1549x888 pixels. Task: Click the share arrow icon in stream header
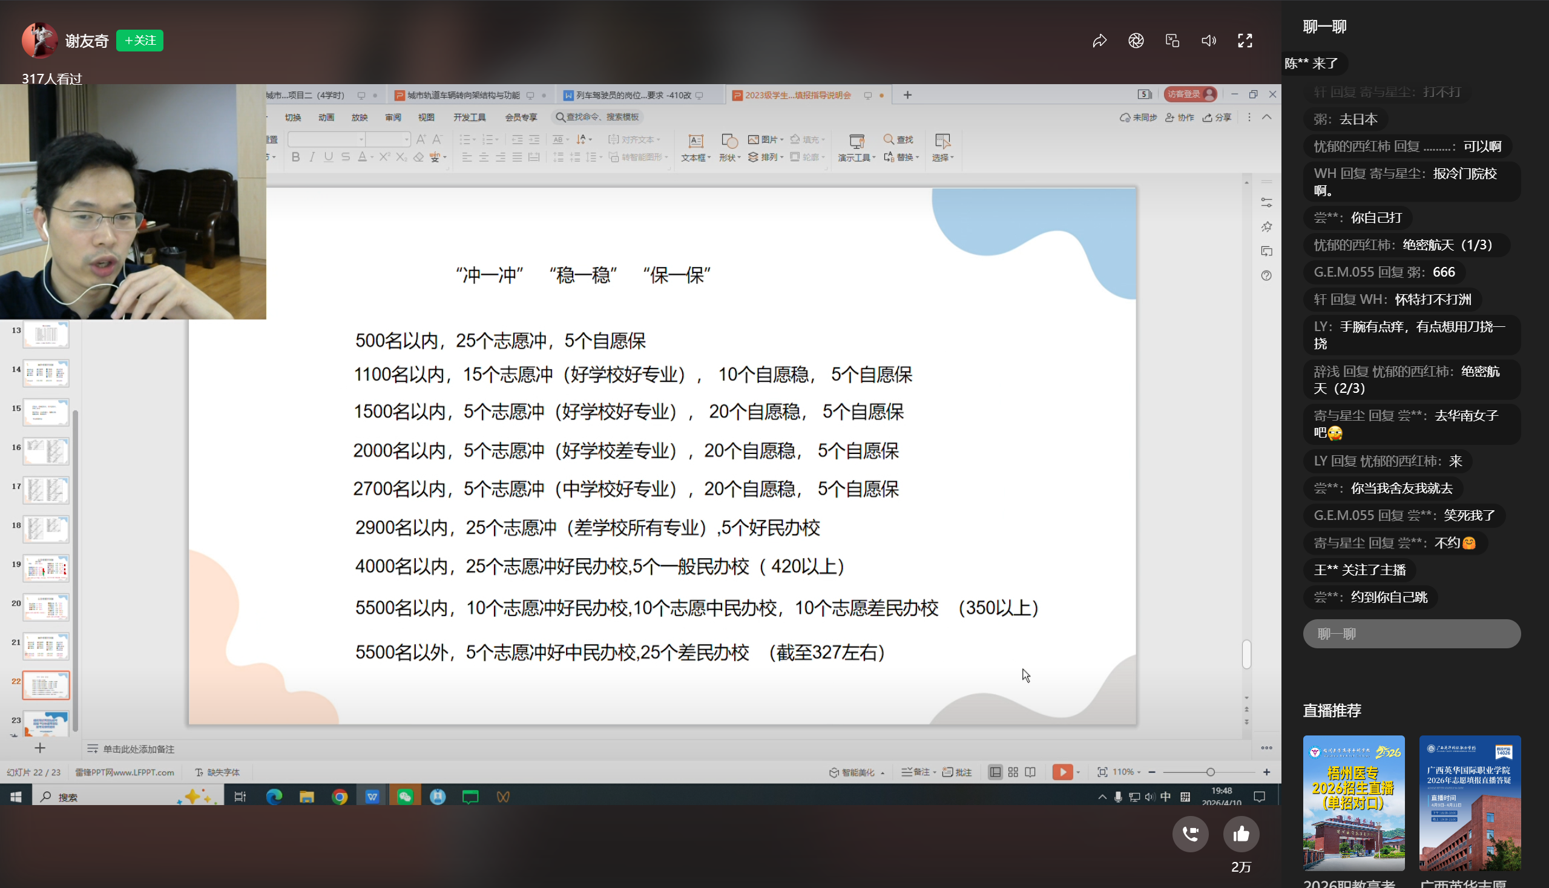pyautogui.click(x=1099, y=41)
